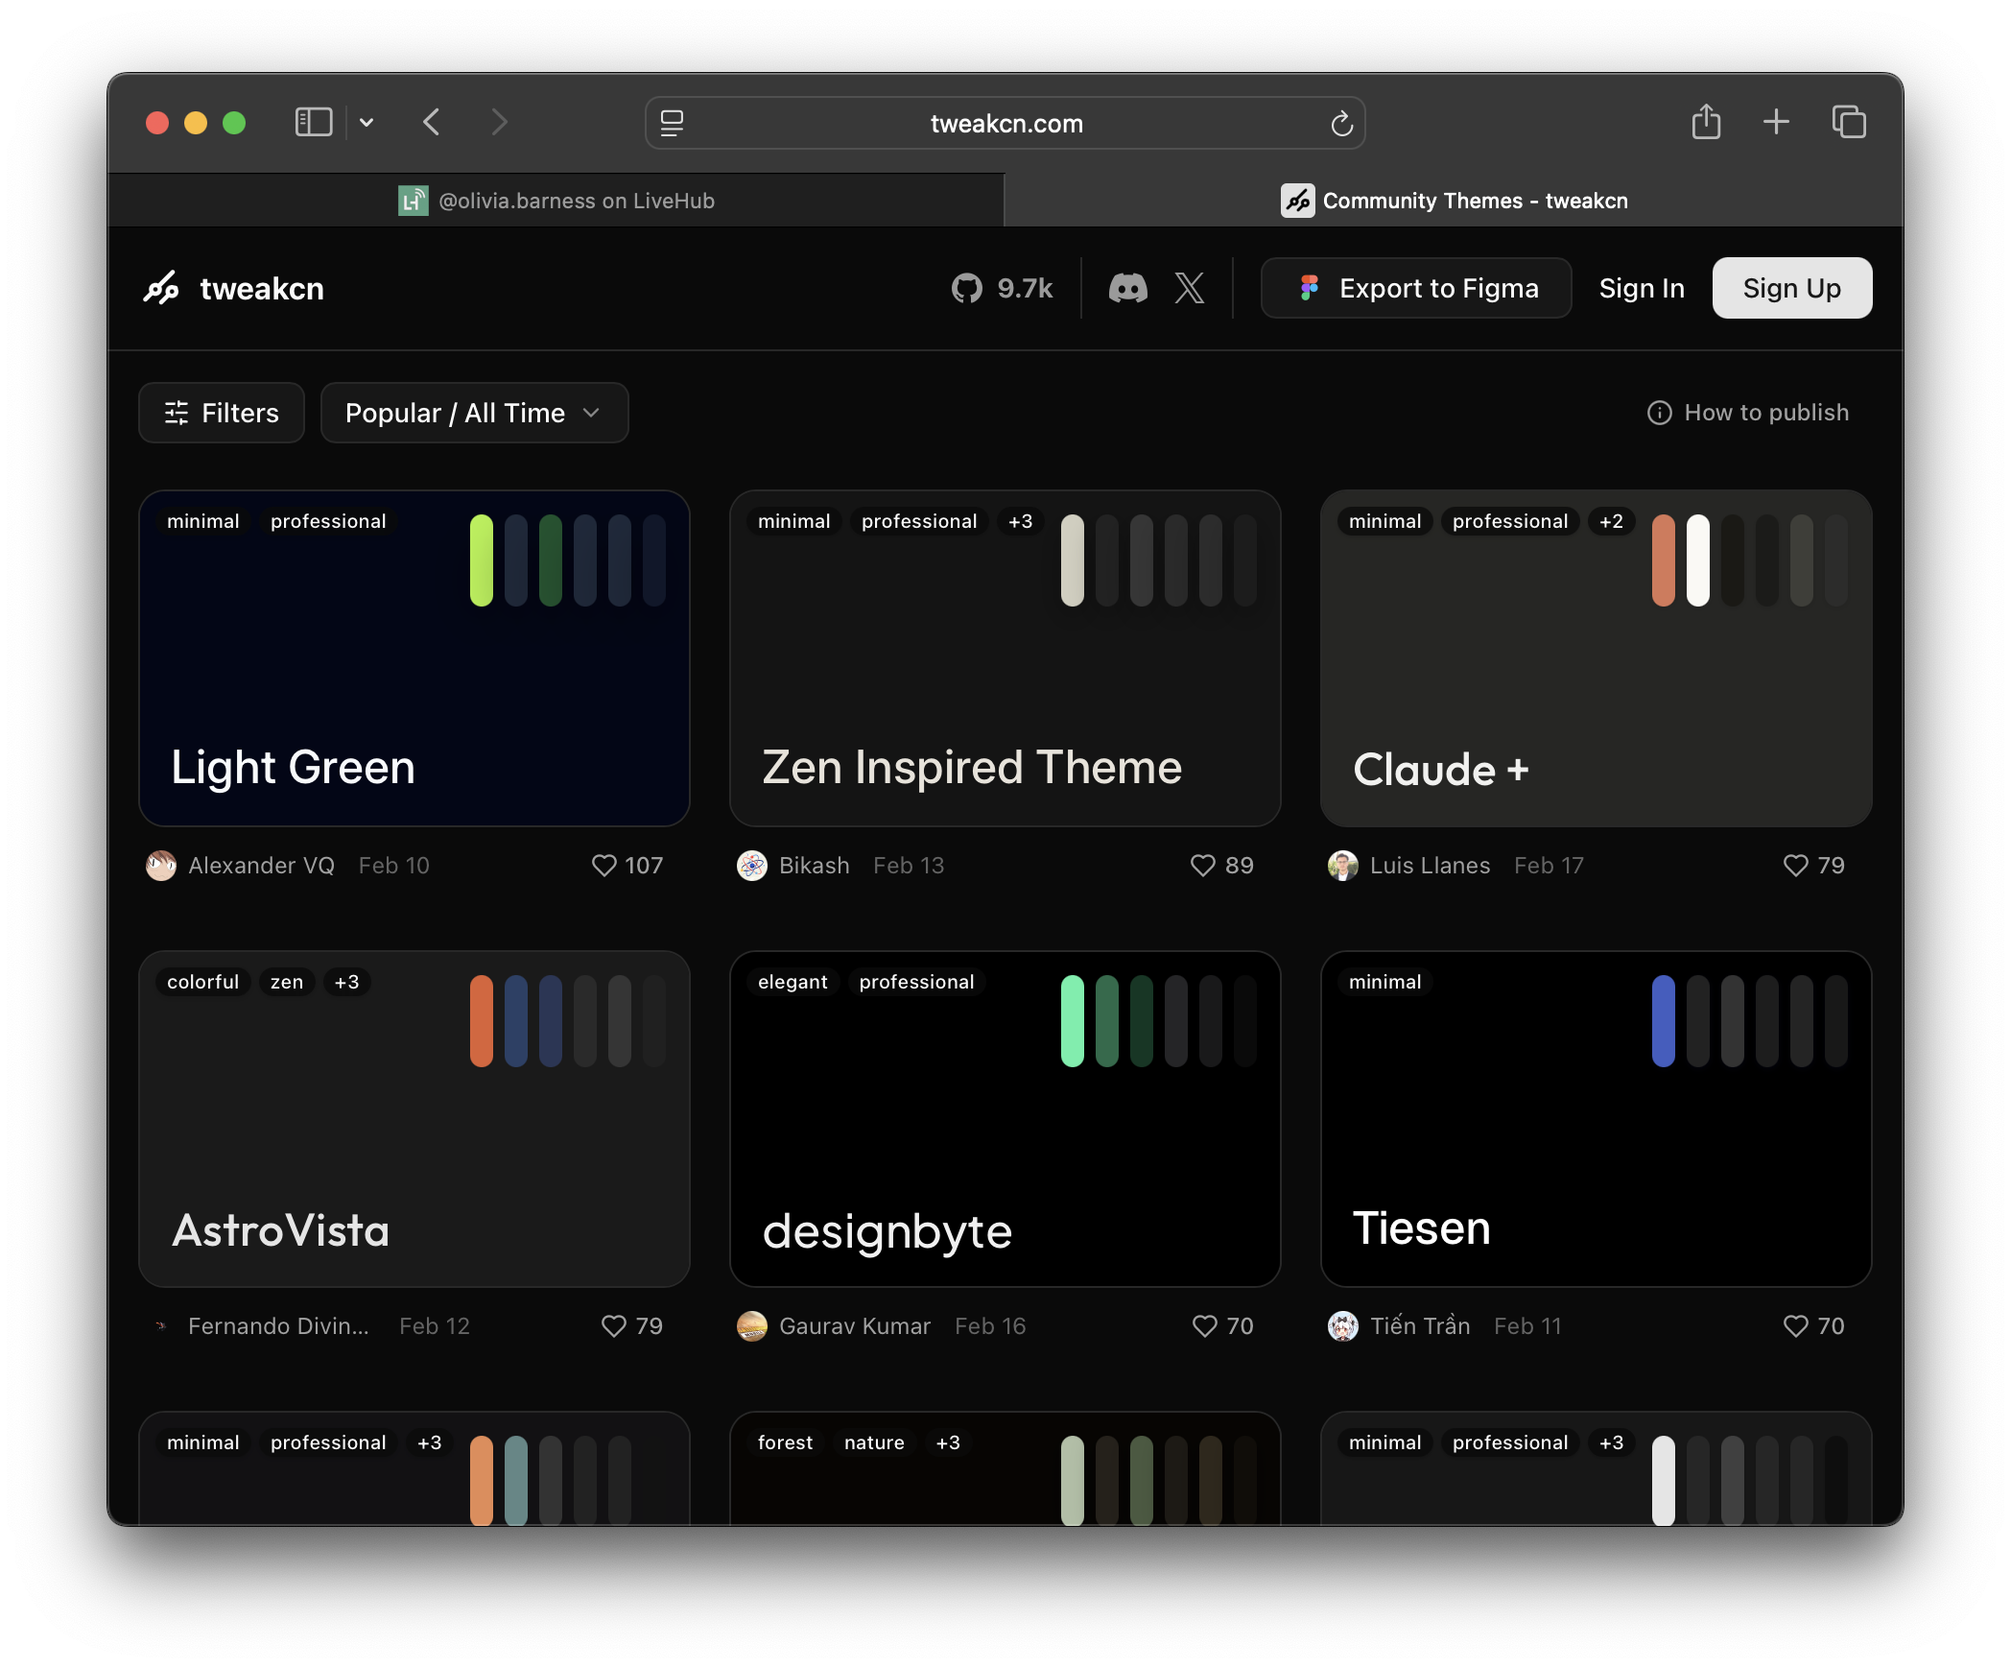Open the GitHub repository icon
The height and width of the screenshot is (1668, 2011).
pos(967,288)
